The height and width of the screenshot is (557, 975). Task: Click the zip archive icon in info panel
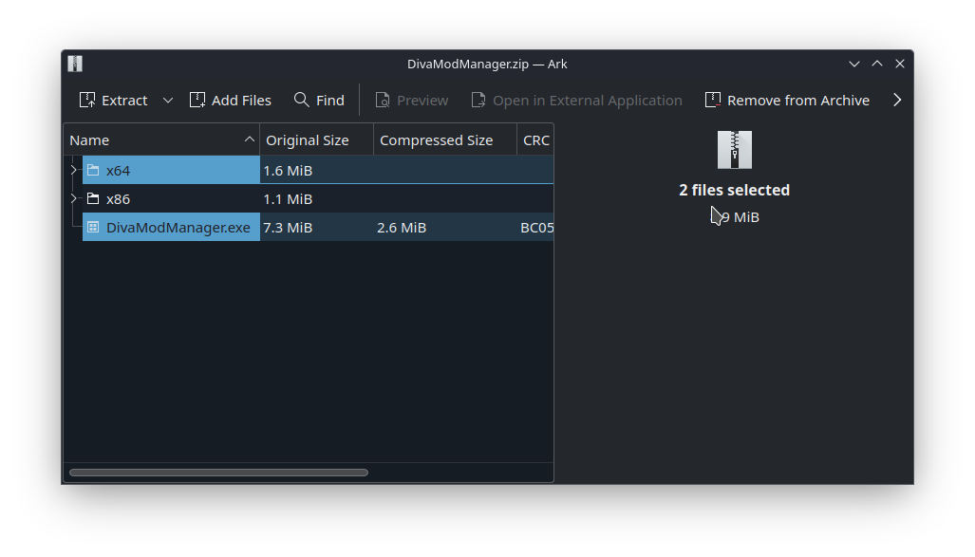pyautogui.click(x=734, y=150)
